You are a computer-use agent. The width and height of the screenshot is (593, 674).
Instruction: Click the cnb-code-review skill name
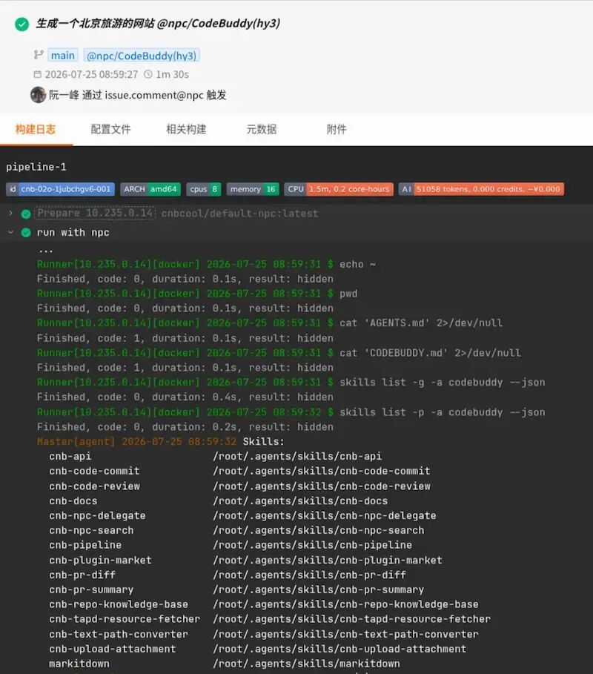[95, 486]
